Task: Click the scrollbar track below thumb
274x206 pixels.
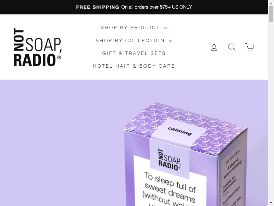Action: (271, 112)
